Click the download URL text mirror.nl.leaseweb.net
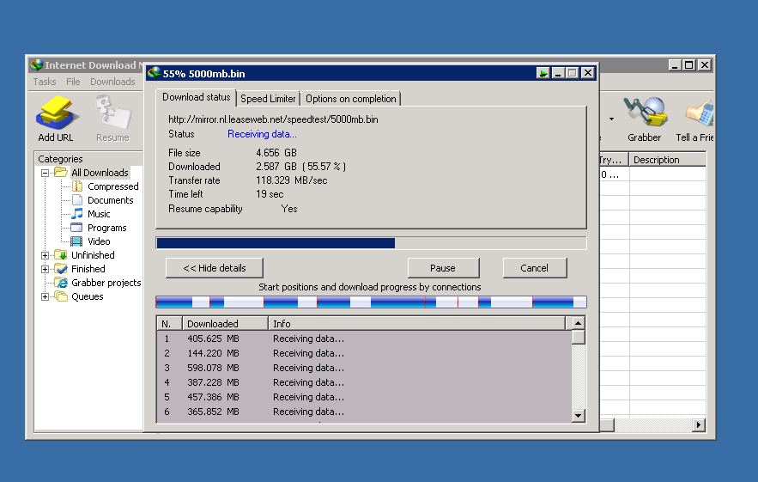The width and height of the screenshot is (758, 482). pyautogui.click(x=273, y=119)
